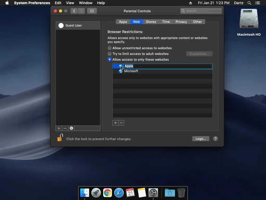Click the Dartz user menu
266x200 pixels.
239,3
